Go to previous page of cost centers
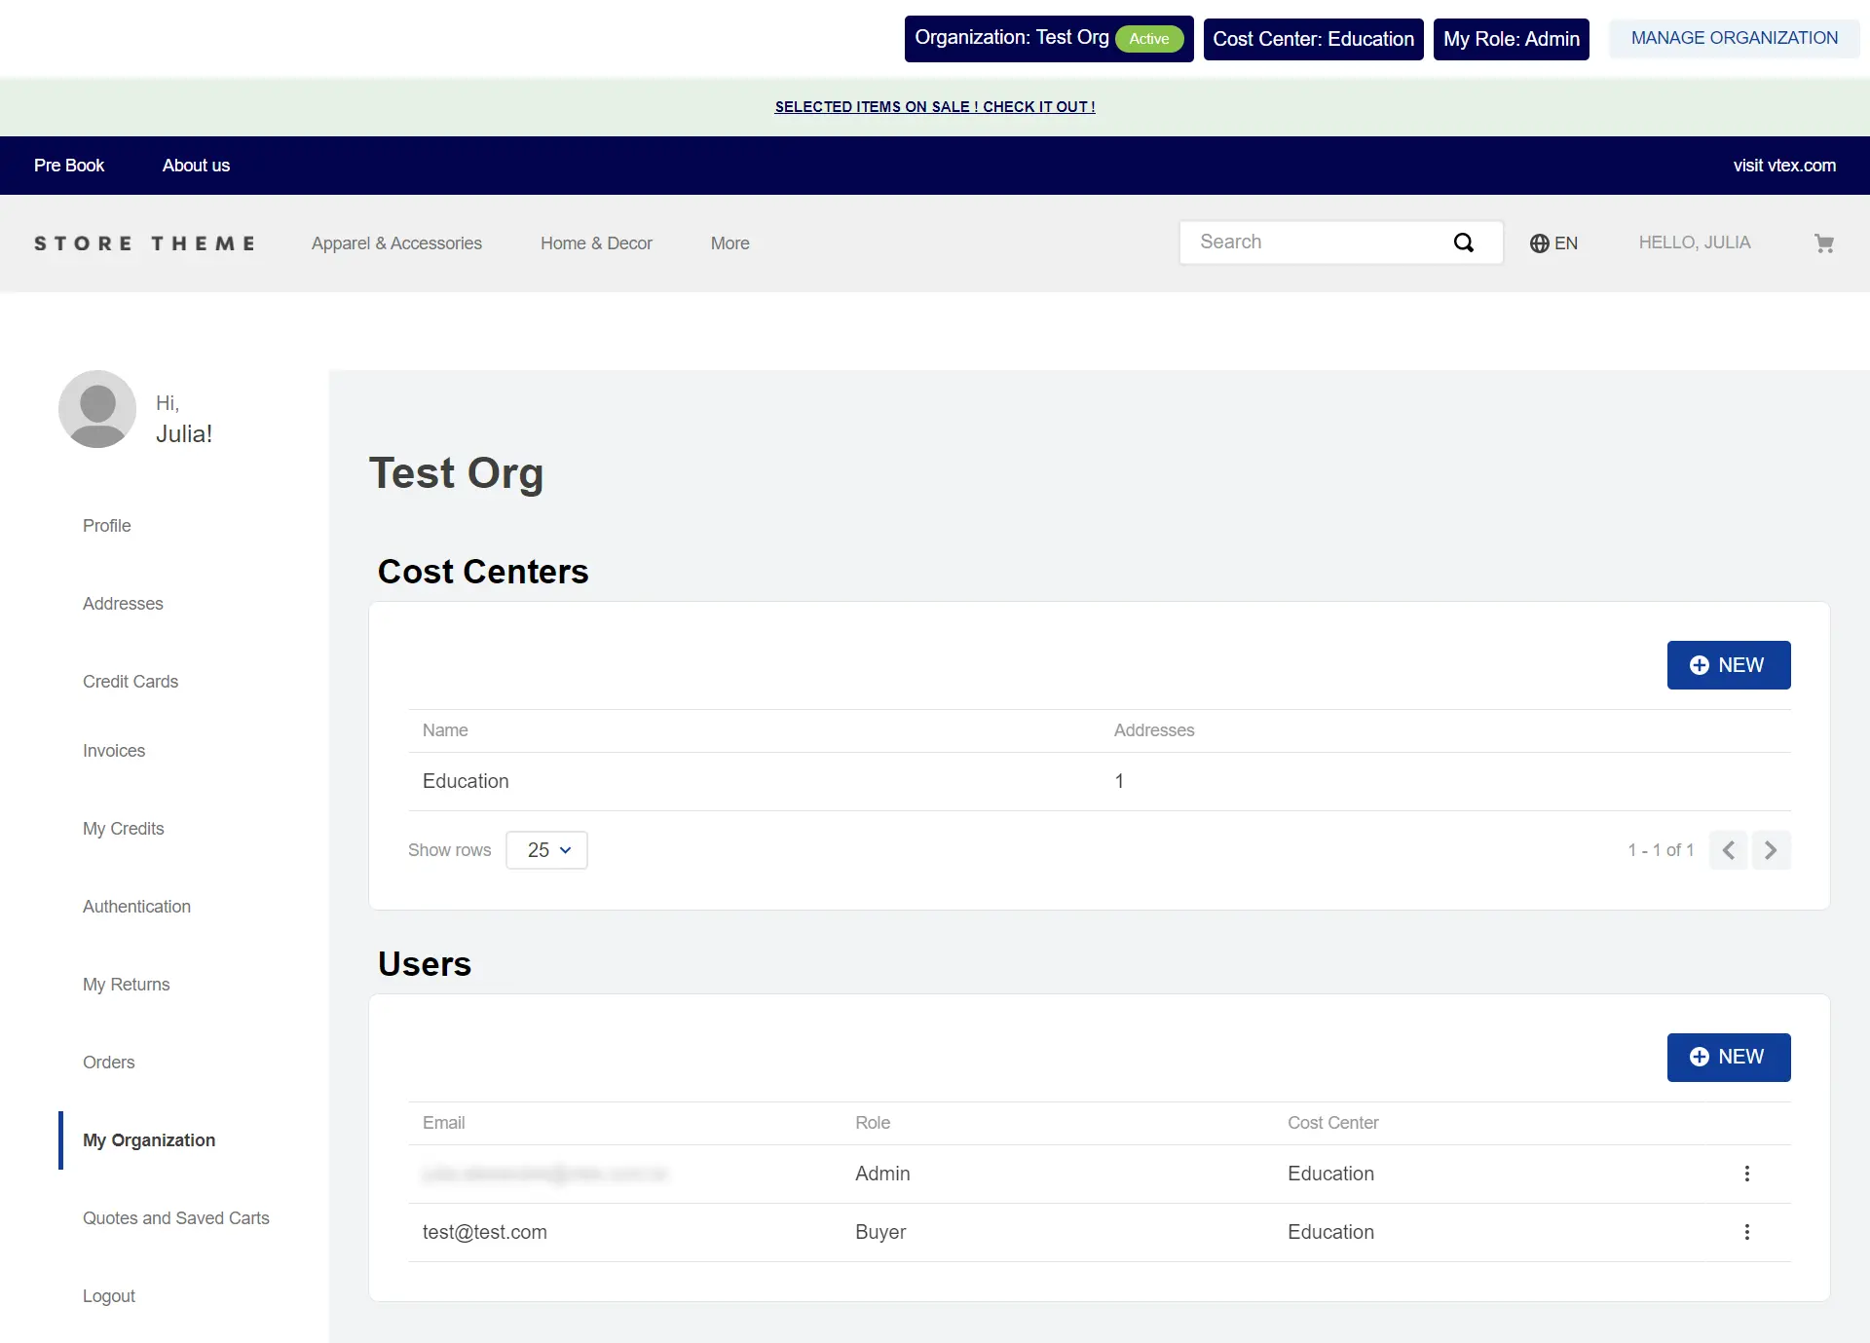Screen dimensions: 1870x1343 click(x=1728, y=850)
